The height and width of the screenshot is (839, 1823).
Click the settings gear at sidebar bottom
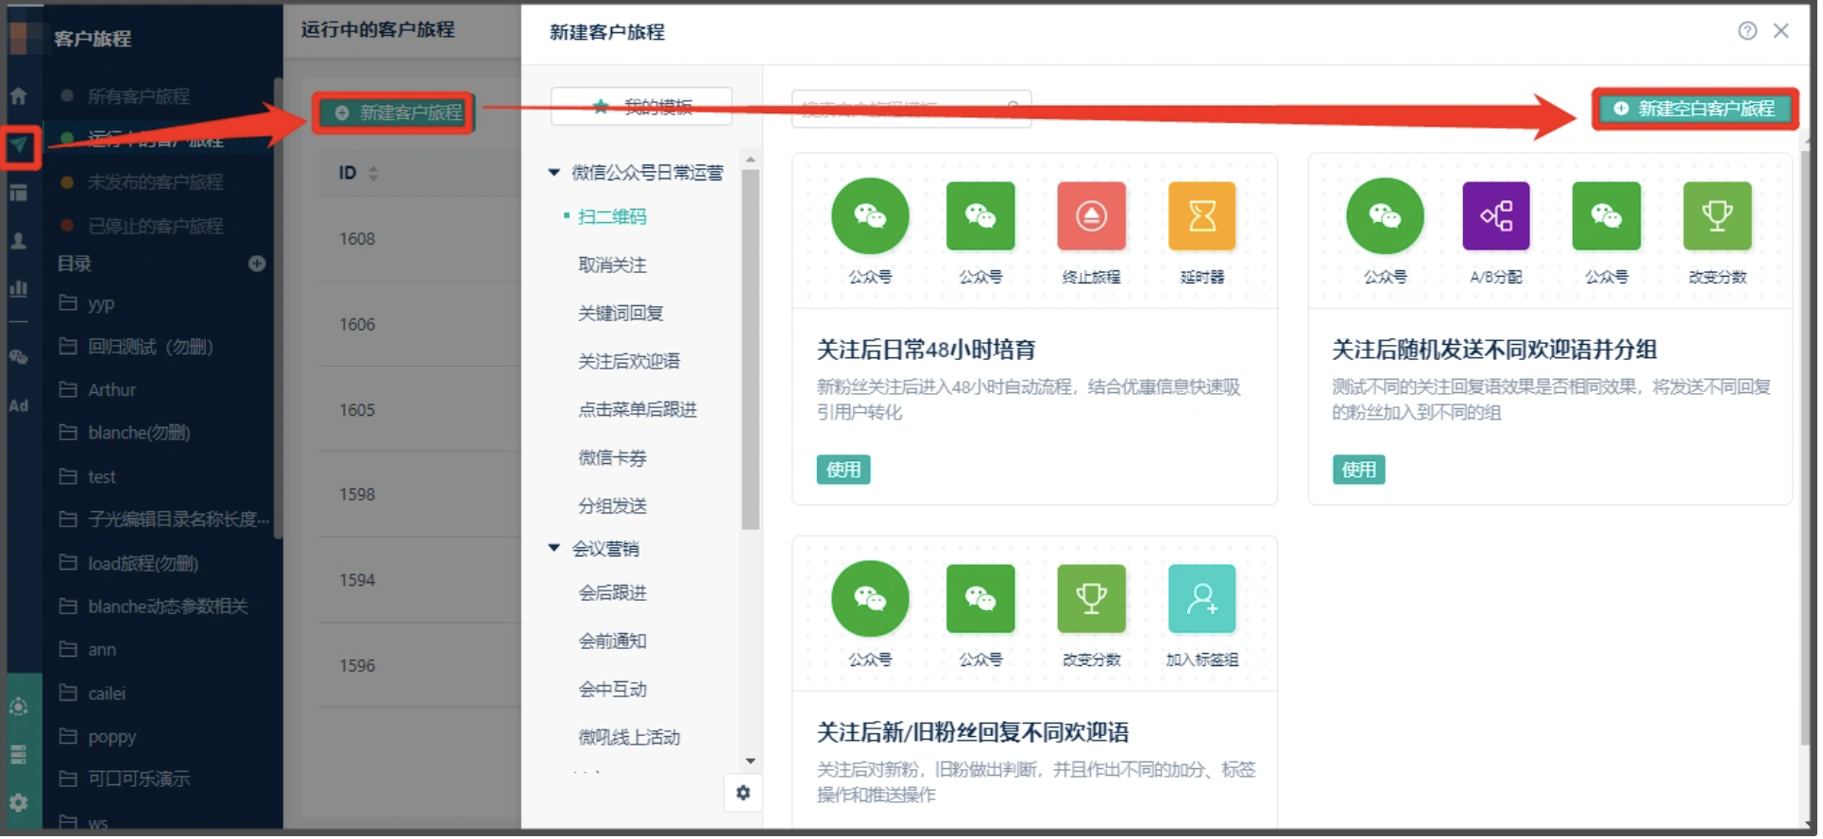tap(19, 805)
